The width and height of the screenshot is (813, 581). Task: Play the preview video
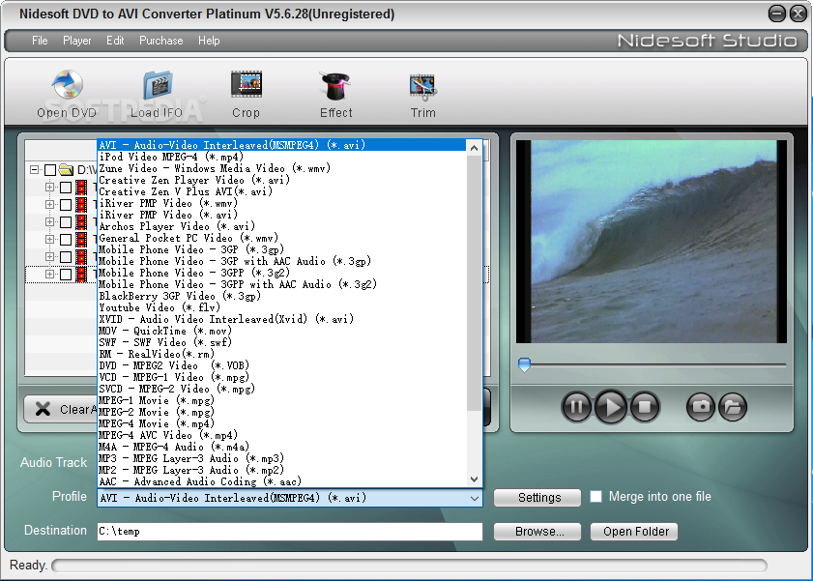611,407
